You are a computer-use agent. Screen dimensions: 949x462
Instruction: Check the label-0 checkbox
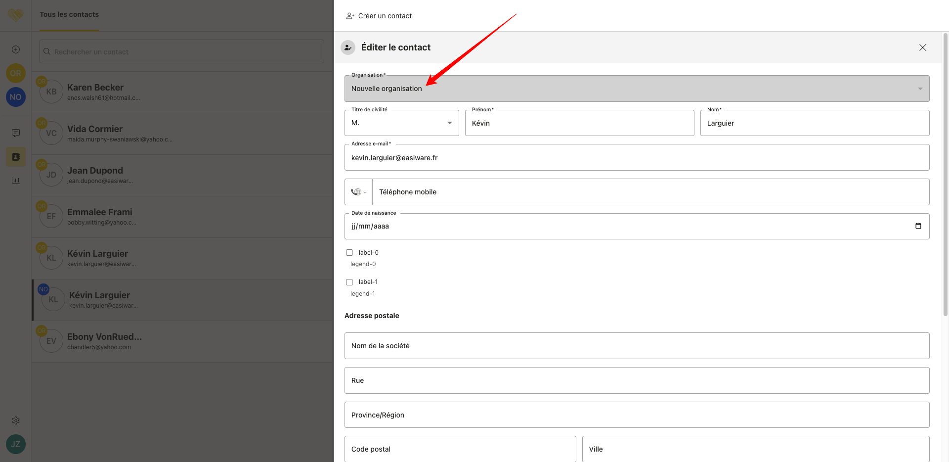(349, 253)
